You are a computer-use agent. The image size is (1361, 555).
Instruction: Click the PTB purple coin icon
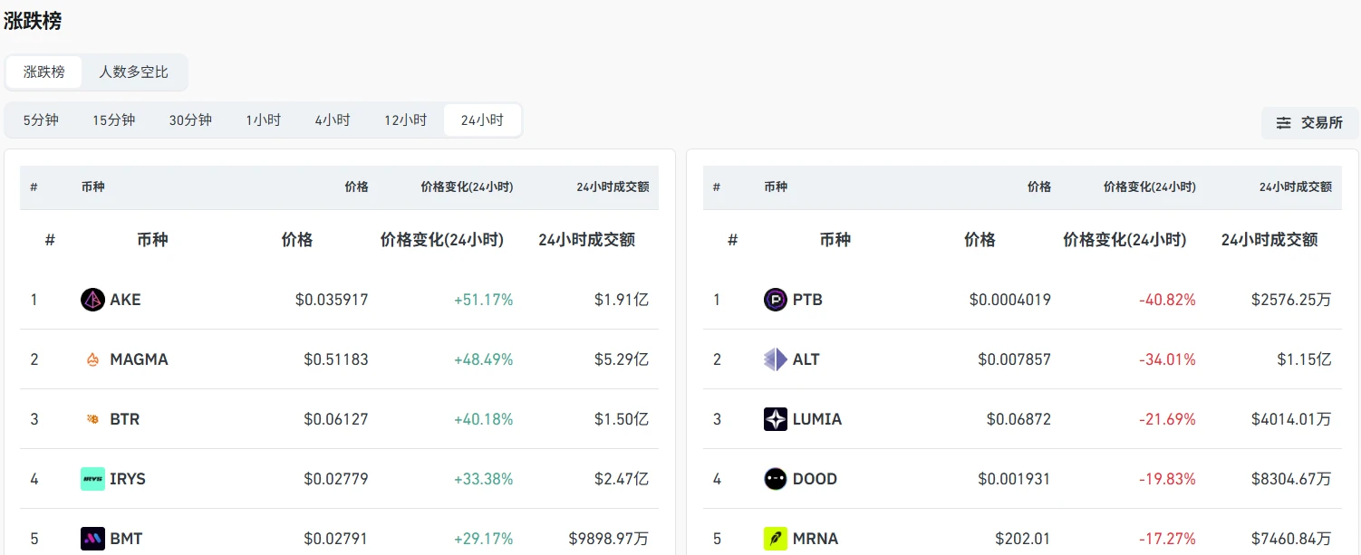pos(776,300)
